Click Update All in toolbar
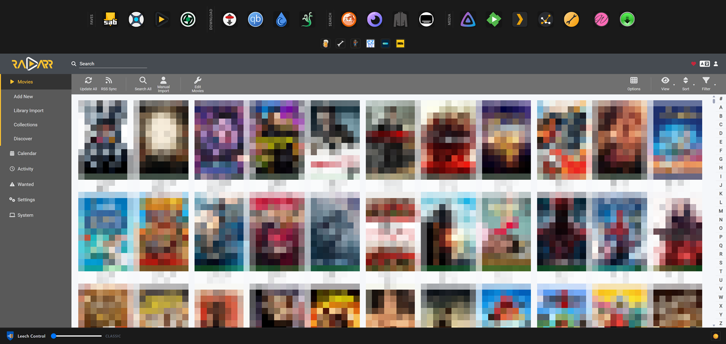The image size is (726, 344). (x=88, y=84)
